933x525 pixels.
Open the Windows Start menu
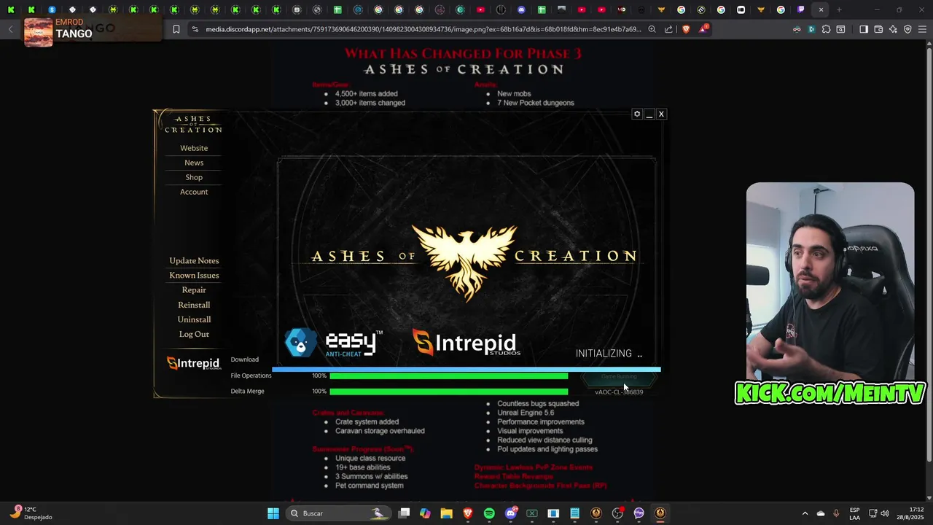tap(273, 513)
